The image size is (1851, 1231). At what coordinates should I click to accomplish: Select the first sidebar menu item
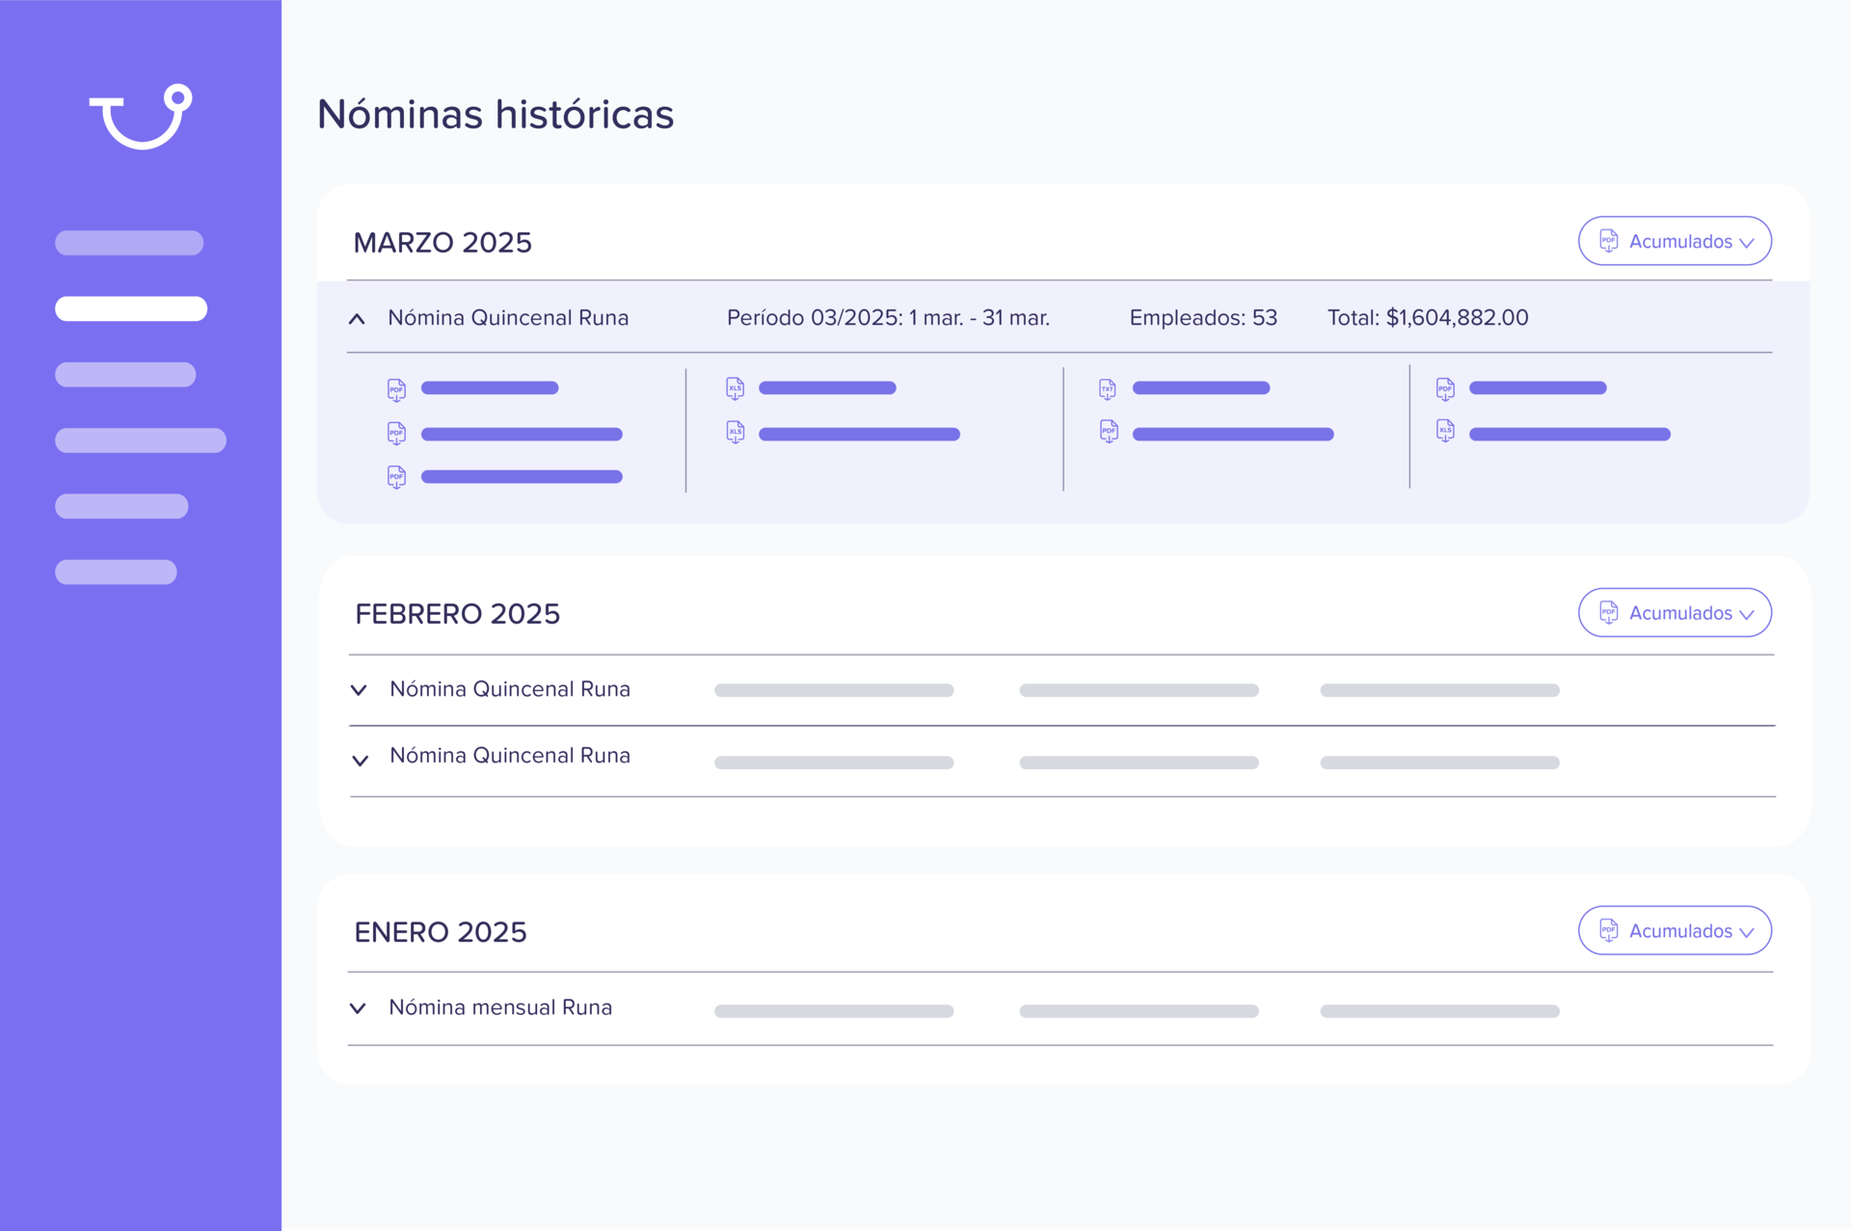point(129,243)
